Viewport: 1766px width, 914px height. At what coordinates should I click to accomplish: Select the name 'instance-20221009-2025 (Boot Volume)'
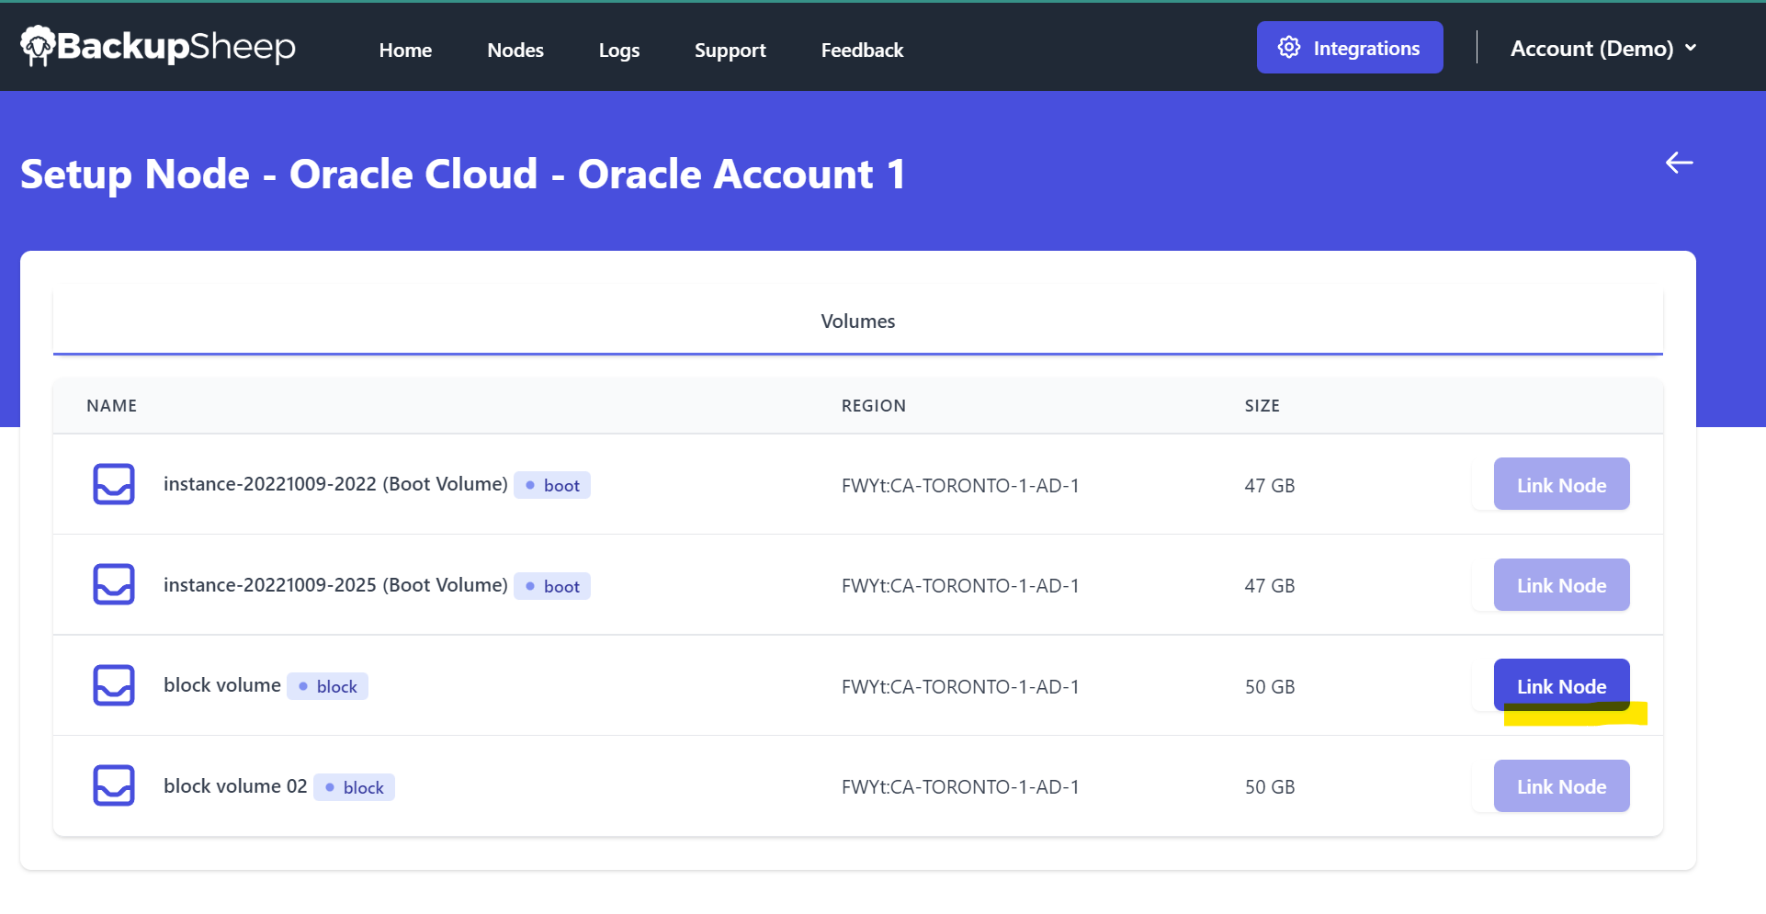pyautogui.click(x=335, y=585)
